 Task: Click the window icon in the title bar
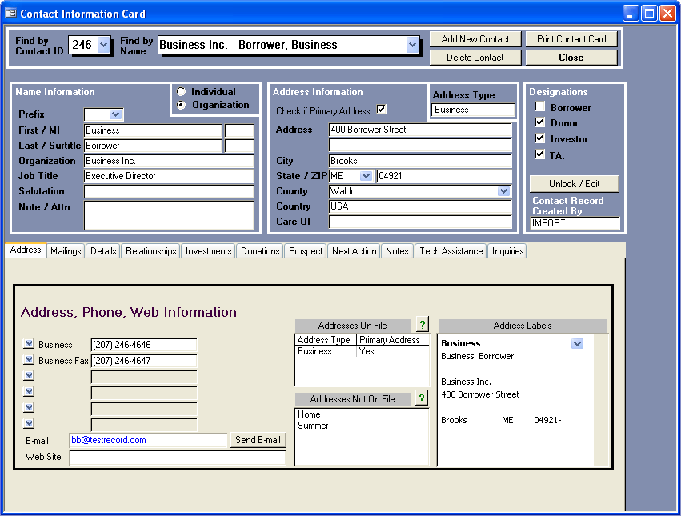(x=10, y=14)
